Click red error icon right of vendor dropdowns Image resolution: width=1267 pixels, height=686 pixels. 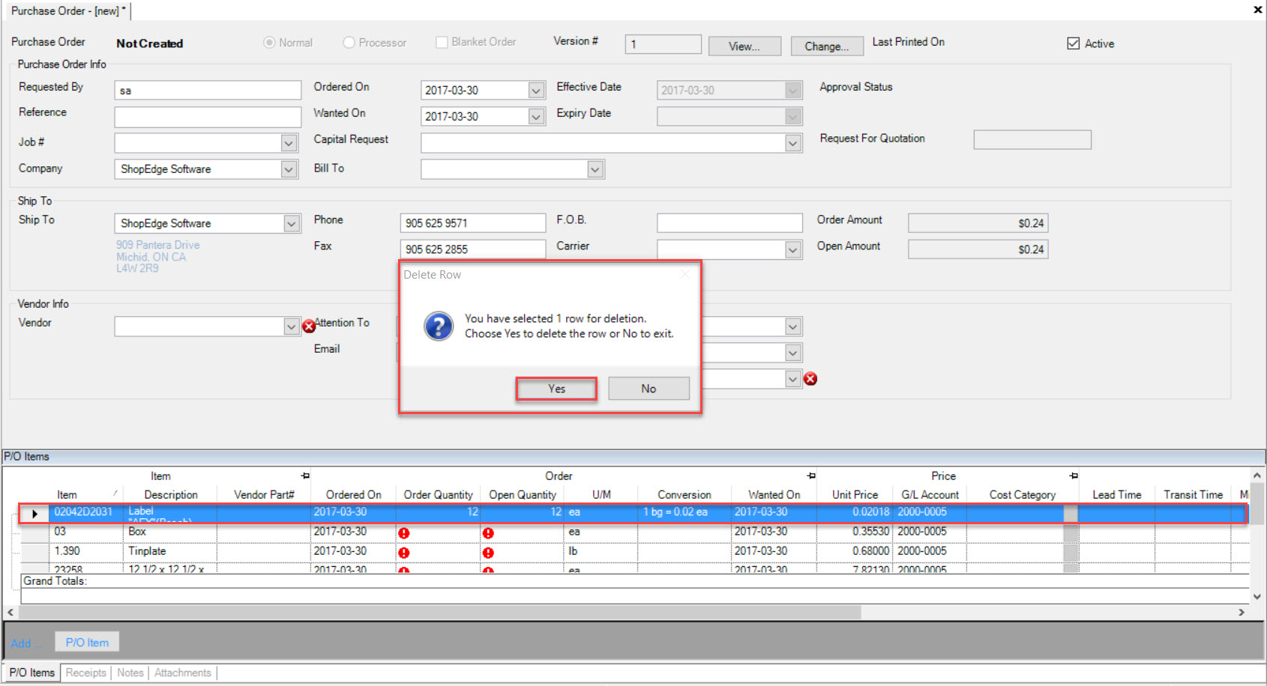(810, 379)
